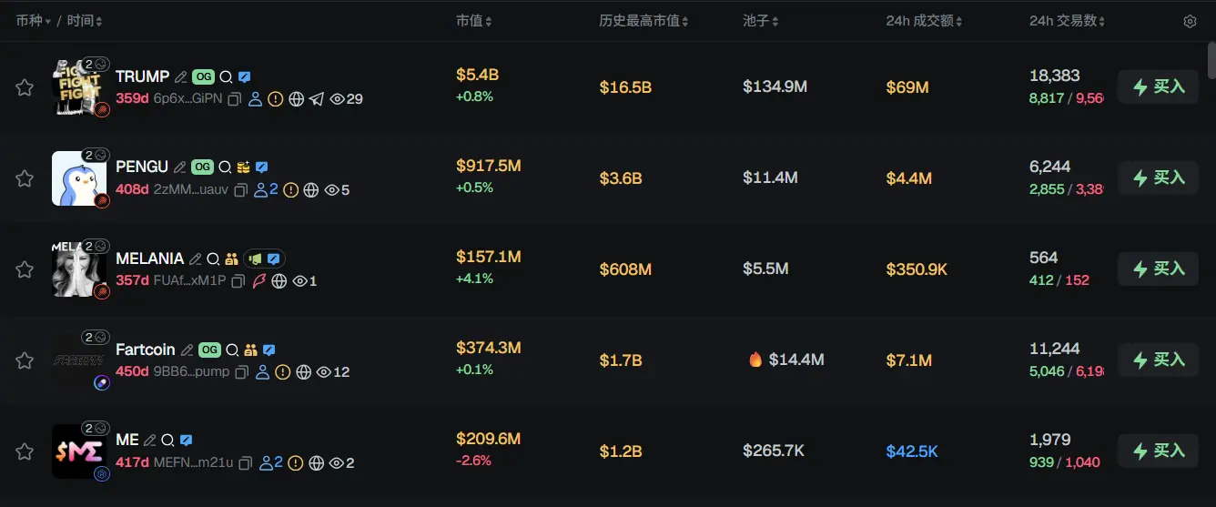The image size is (1216, 507).
Task: Sort by 历史最高市值 header
Action: [x=643, y=21]
